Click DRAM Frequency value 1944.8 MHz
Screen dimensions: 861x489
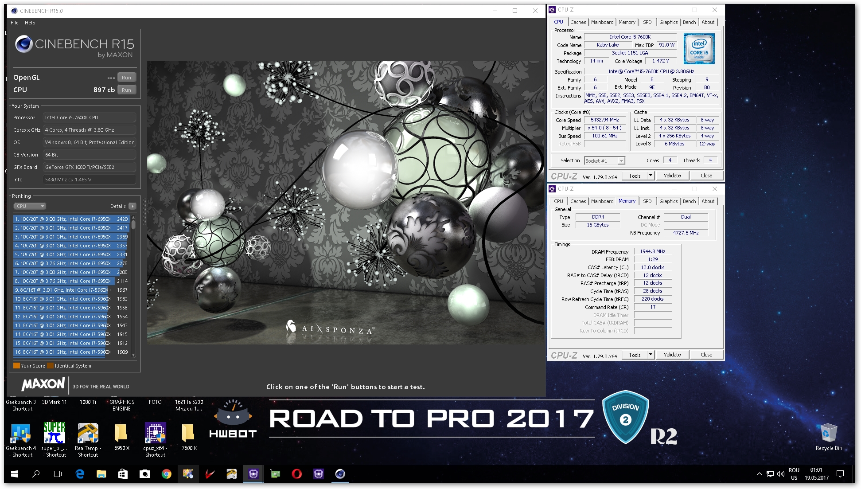click(652, 251)
